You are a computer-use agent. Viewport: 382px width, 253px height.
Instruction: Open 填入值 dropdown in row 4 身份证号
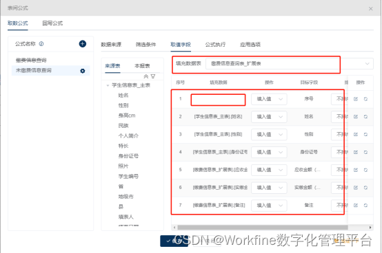(269, 152)
